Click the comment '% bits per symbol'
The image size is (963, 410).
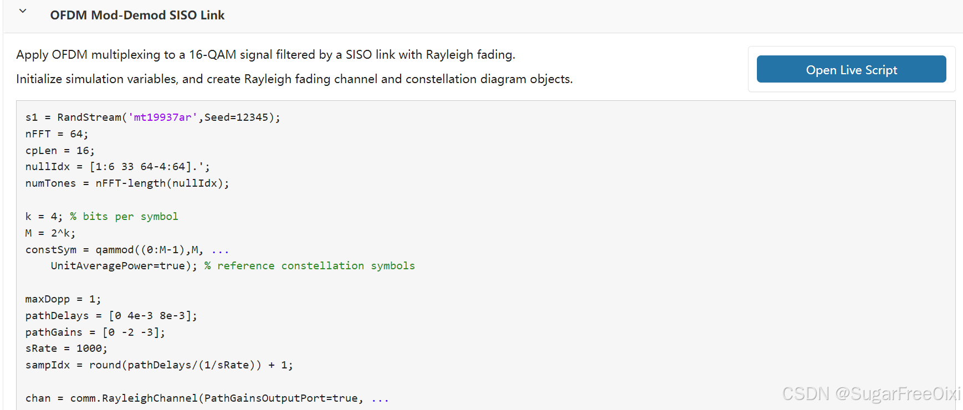[124, 217]
